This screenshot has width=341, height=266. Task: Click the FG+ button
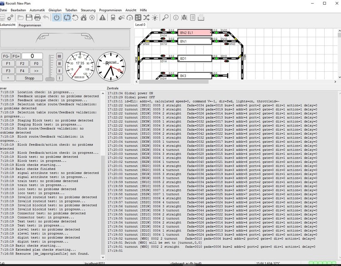point(16,56)
